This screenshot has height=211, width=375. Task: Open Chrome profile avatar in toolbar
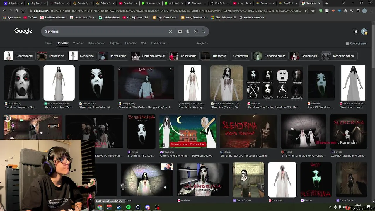tap(364, 11)
